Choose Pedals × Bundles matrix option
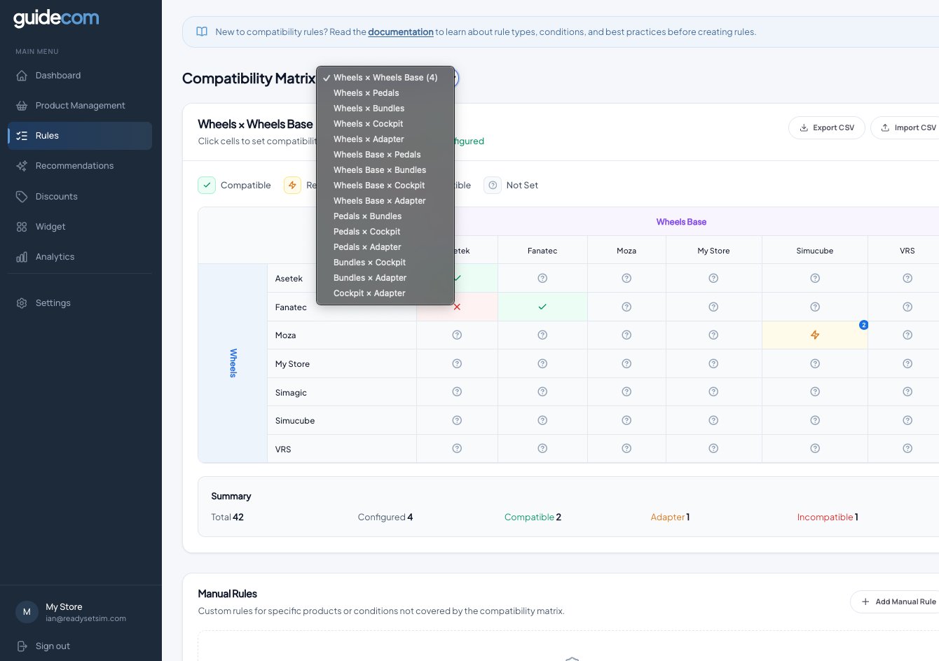Image resolution: width=939 pixels, height=661 pixels. 367,216
